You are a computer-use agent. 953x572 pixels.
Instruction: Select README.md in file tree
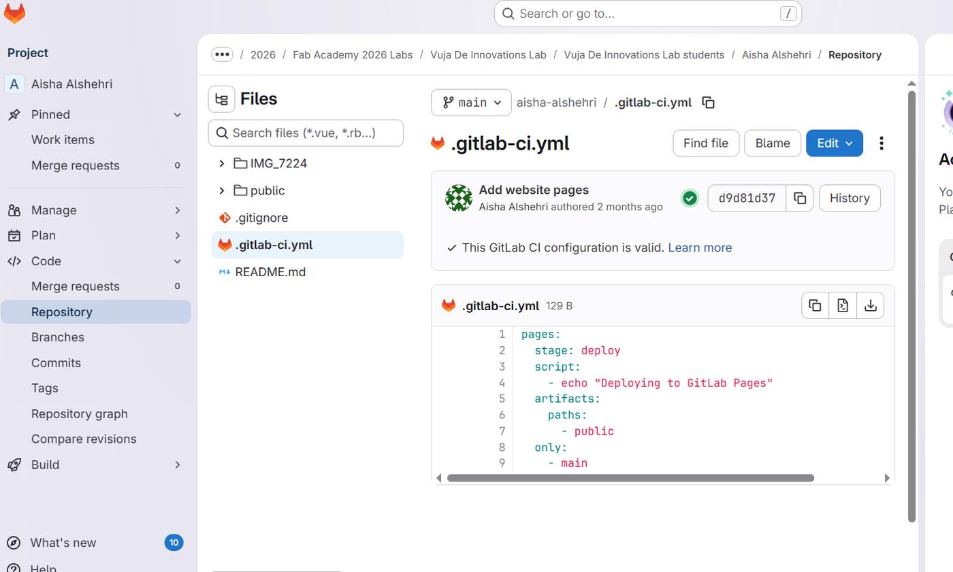[x=307, y=272]
